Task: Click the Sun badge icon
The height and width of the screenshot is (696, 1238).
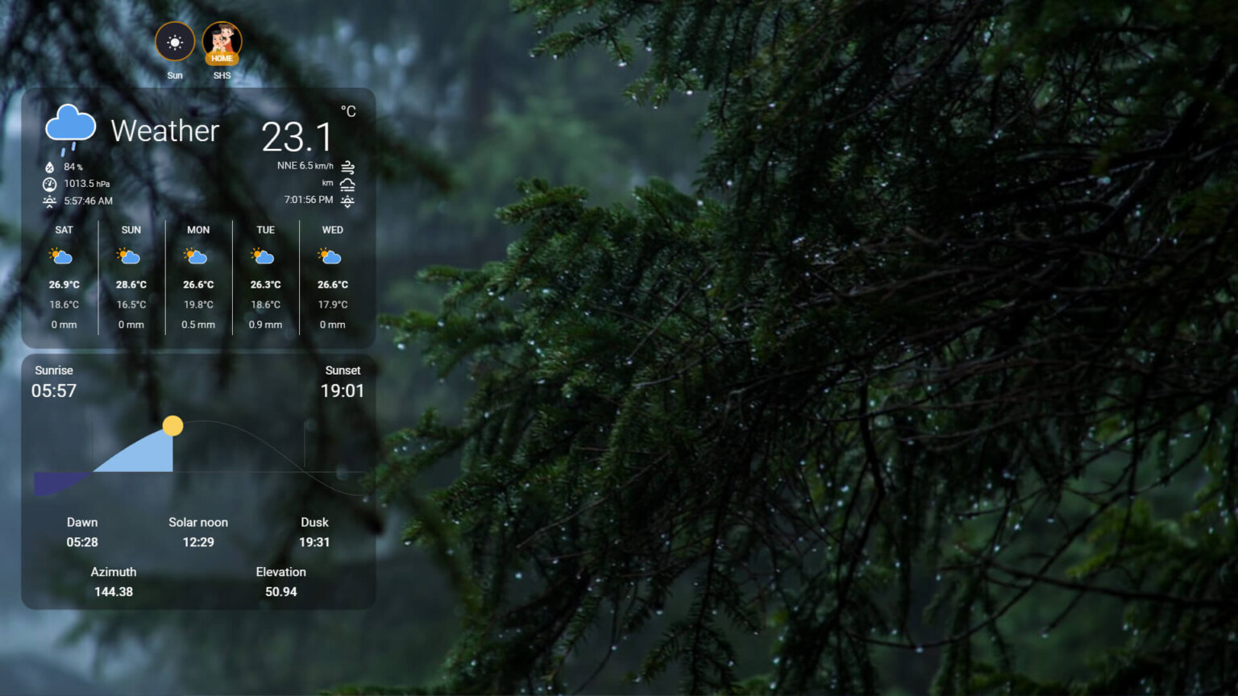Action: 175,42
